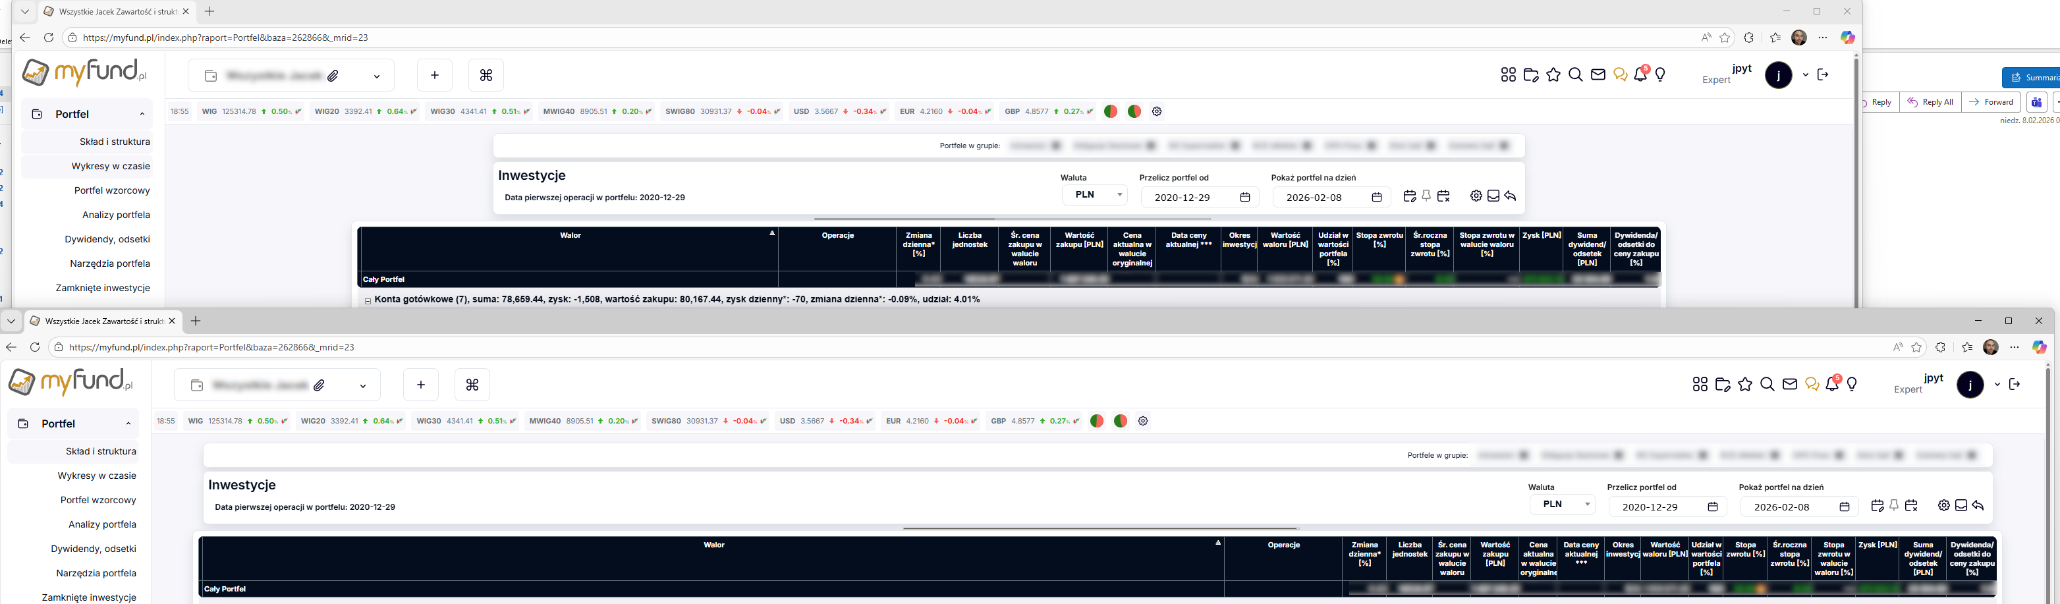2060x604 pixels.
Task: Open Wykresy w czasie in the lower sidebar
Action: tap(97, 475)
